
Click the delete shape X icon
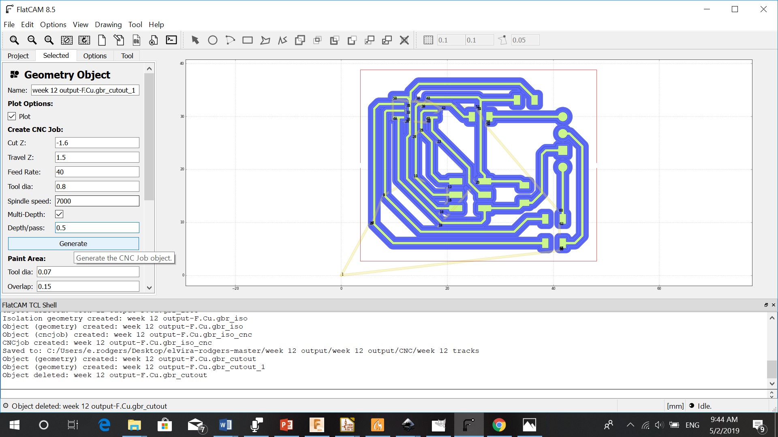click(x=404, y=40)
